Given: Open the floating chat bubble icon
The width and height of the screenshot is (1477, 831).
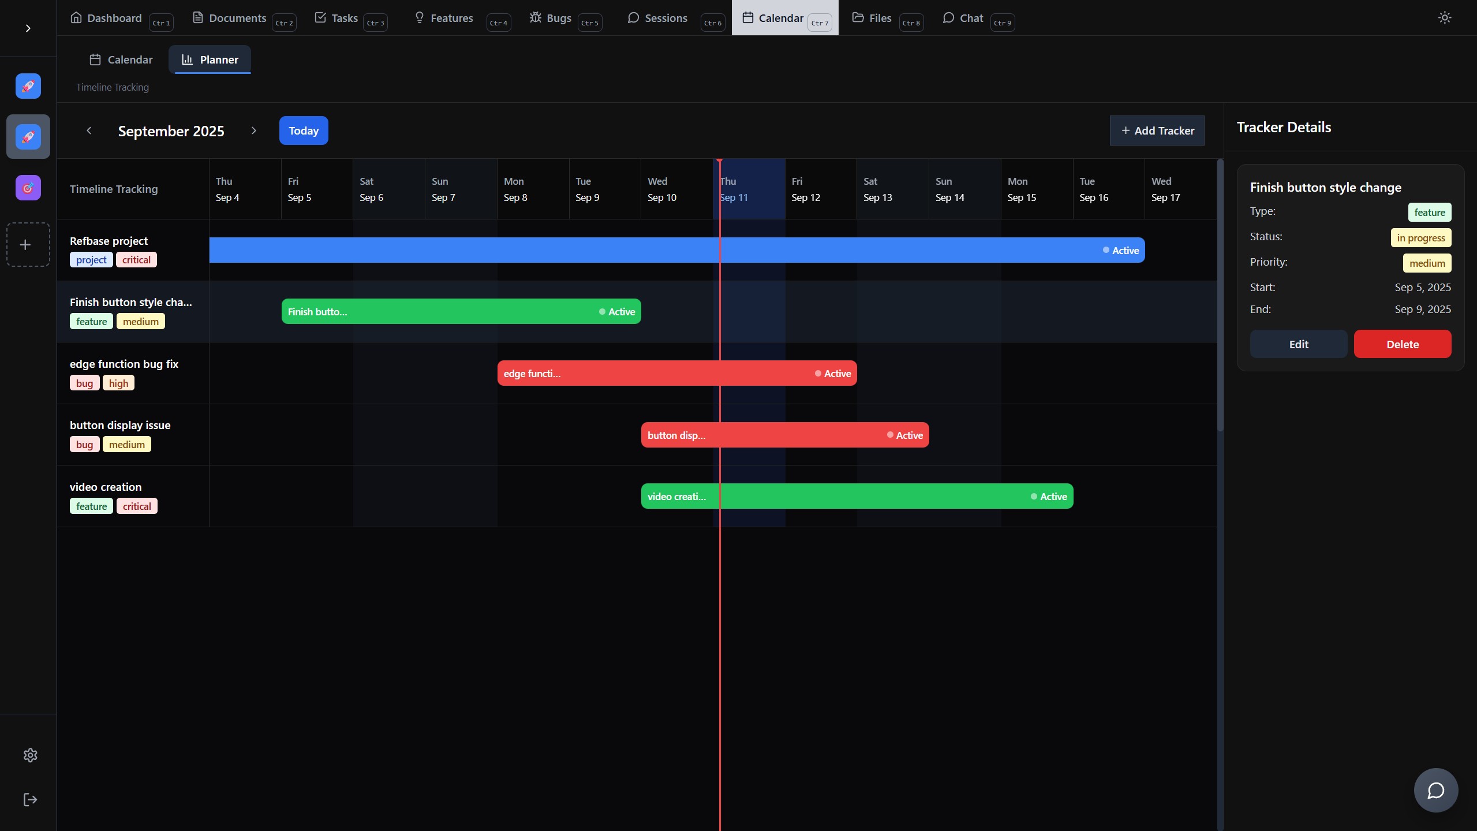Looking at the screenshot, I should click(1435, 790).
